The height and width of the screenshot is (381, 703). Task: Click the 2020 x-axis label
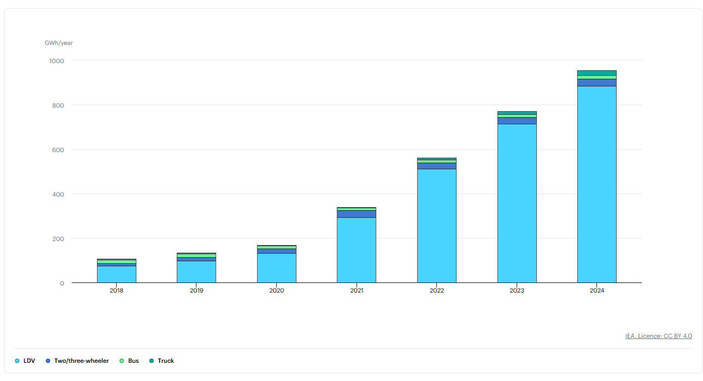pyautogui.click(x=277, y=291)
